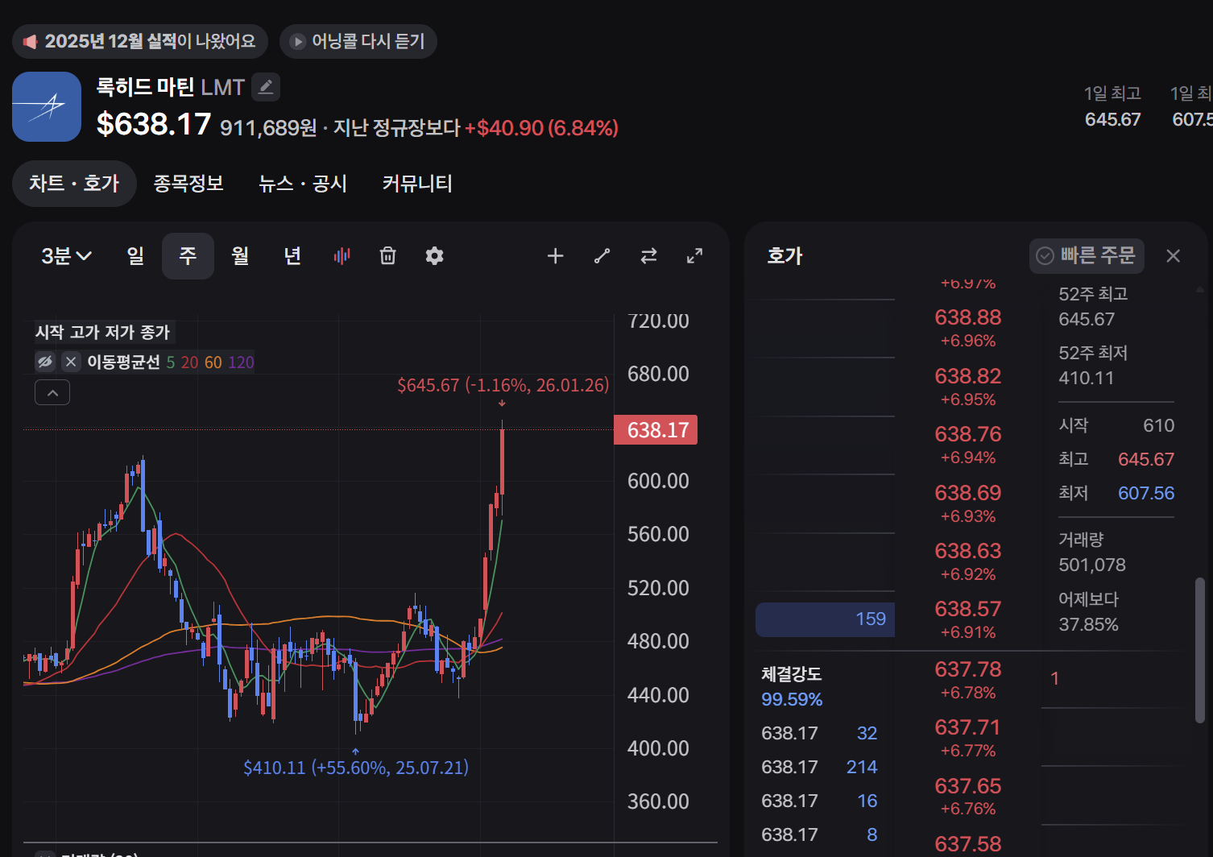This screenshot has width=1213, height=857.
Task: Click the 최저 607.56 value in order book
Action: click(1145, 493)
